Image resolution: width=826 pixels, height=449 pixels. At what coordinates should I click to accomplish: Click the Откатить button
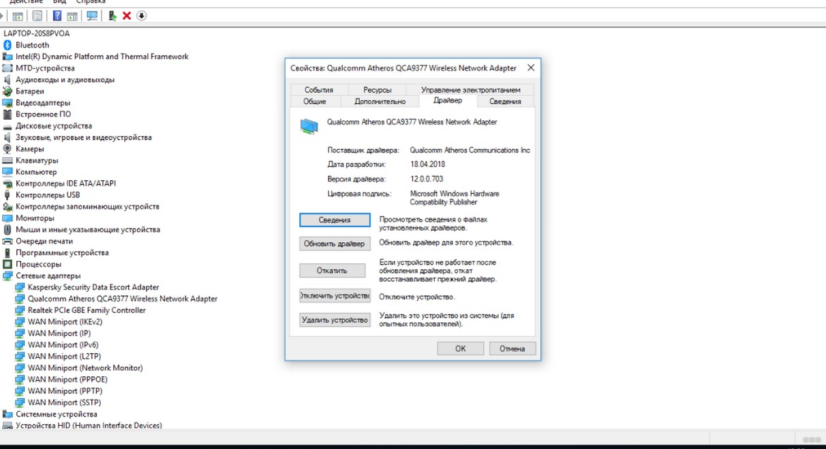[x=332, y=271]
